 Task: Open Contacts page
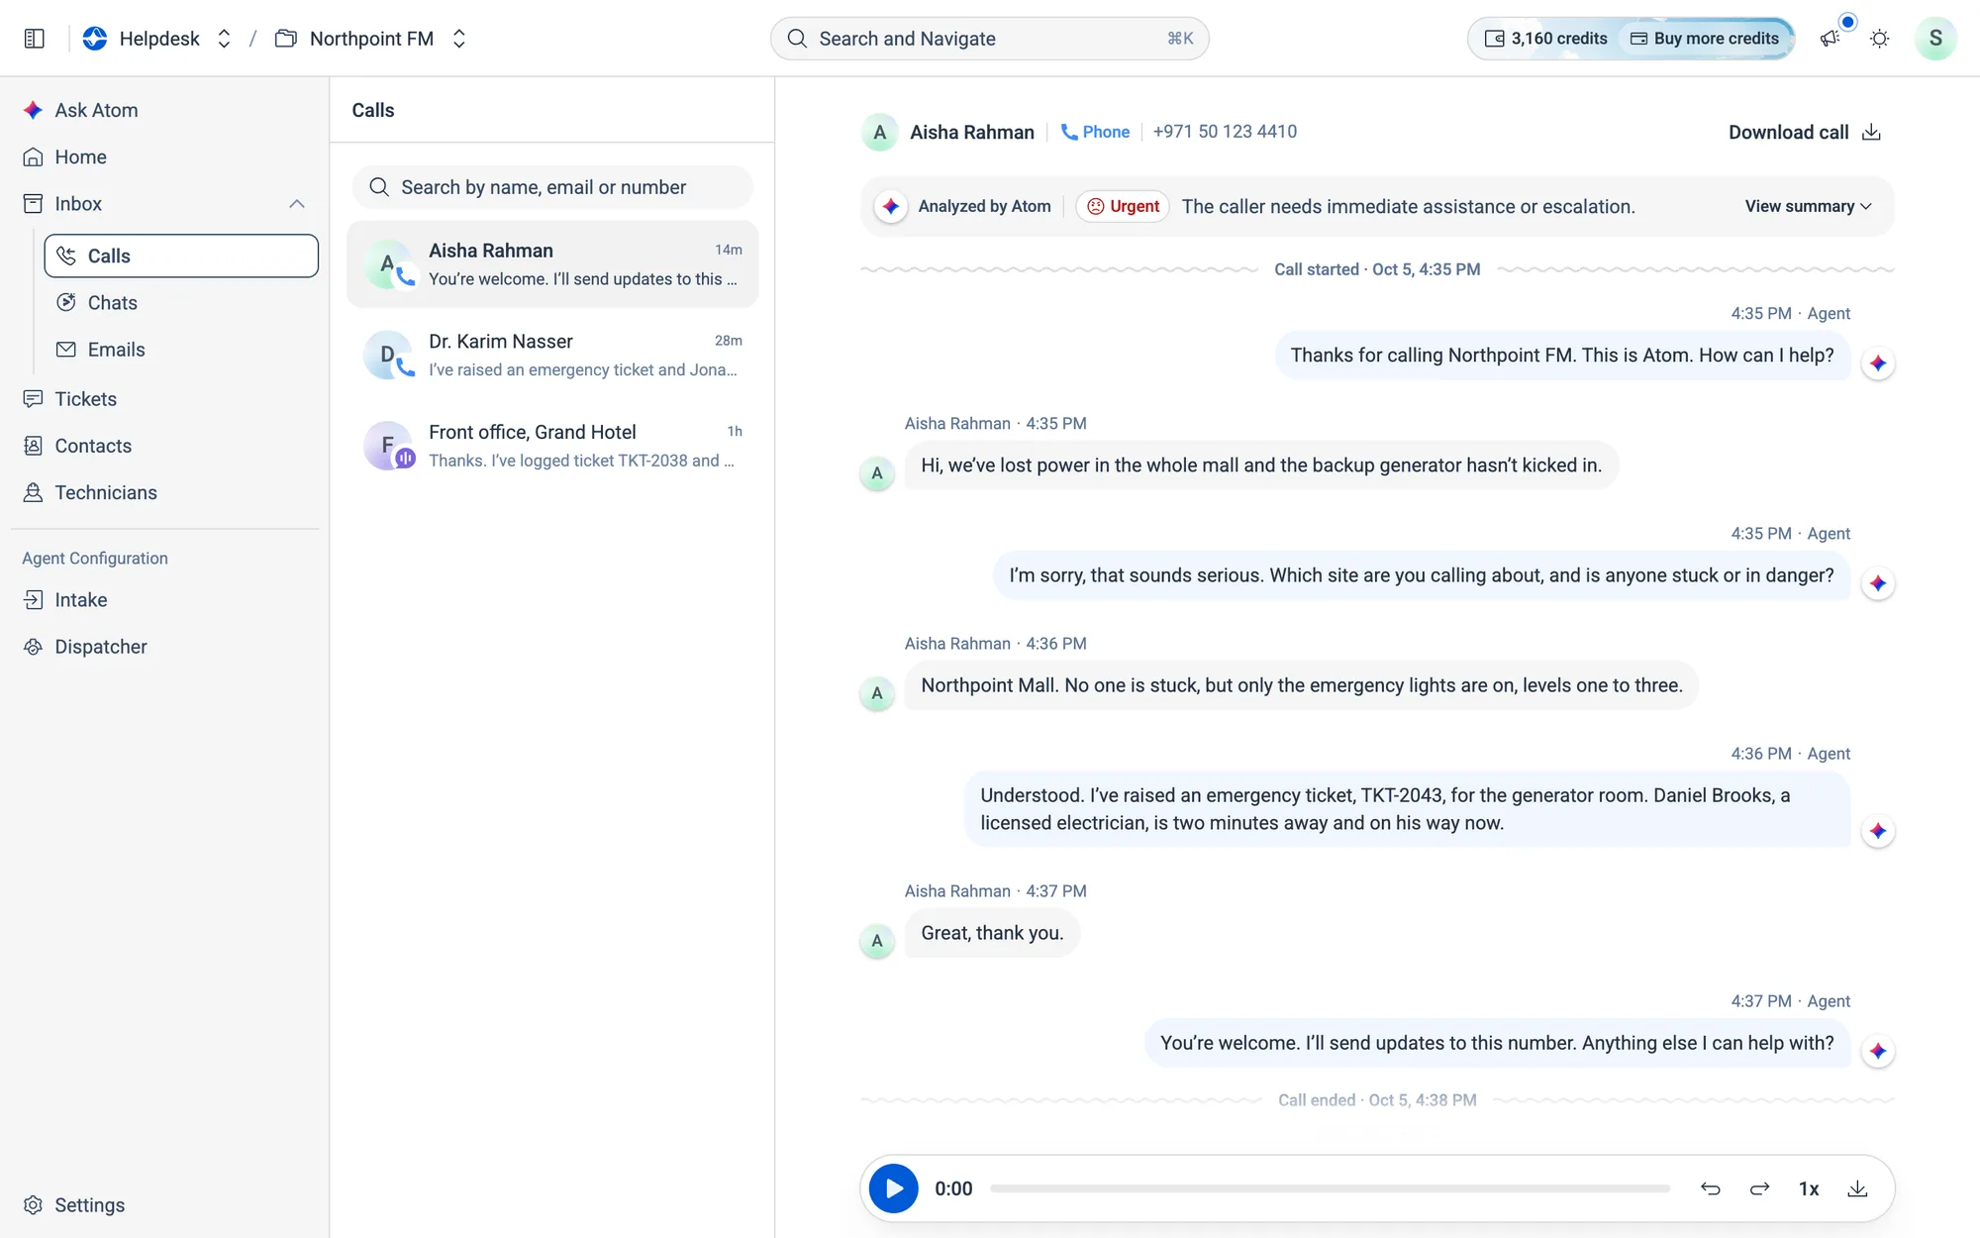pyautogui.click(x=76, y=446)
